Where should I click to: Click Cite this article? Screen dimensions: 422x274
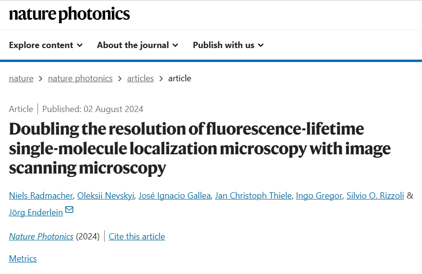(137, 237)
